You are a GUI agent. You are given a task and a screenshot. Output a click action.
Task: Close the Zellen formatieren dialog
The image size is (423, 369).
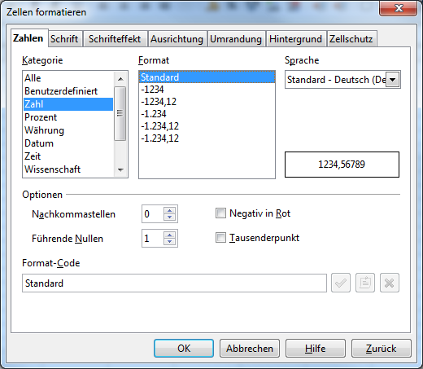(x=398, y=8)
